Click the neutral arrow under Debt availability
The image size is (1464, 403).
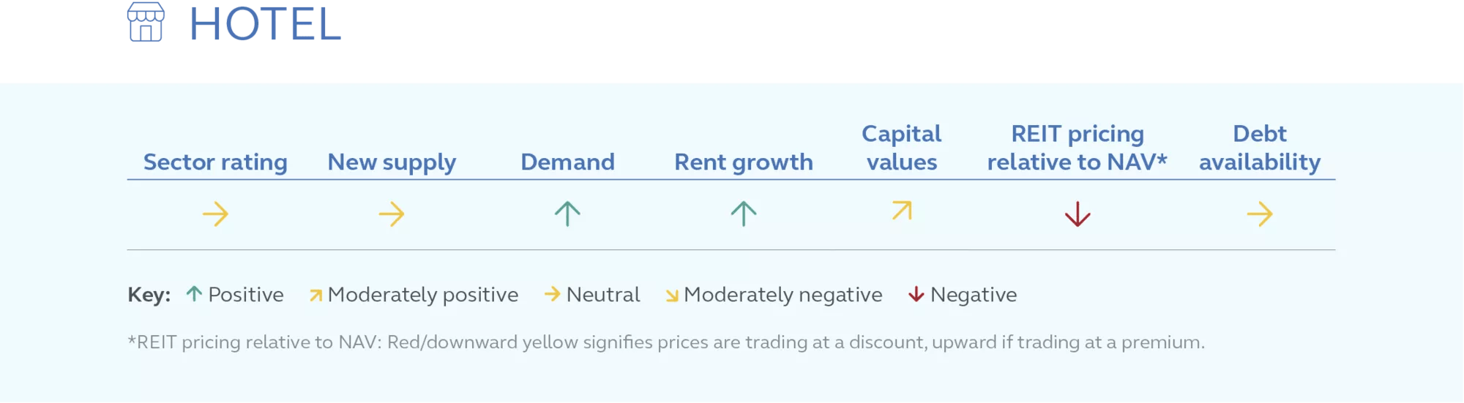[1260, 214]
